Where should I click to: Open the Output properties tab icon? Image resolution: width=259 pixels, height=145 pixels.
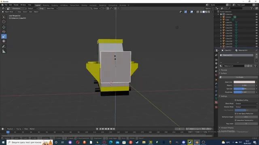coord(216,64)
